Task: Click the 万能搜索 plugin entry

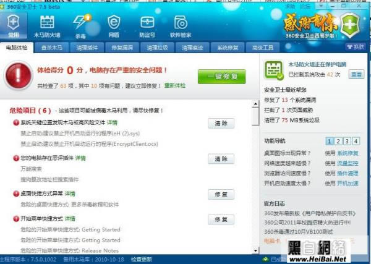Action: [x=32, y=169]
